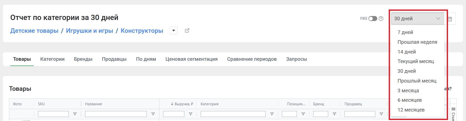466x121 pixels.
Task: Follow the Игрушки и игры breadcrumb link
Action: (89, 31)
